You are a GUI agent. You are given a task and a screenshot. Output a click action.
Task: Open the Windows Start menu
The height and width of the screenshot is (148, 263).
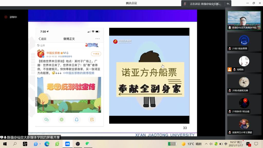5,144
